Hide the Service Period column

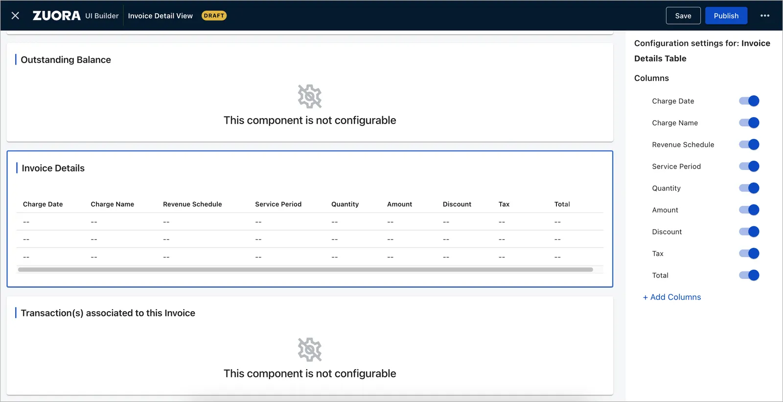click(x=749, y=166)
